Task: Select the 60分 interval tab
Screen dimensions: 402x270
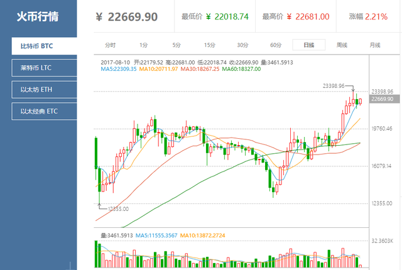Action: pyautogui.click(x=275, y=45)
